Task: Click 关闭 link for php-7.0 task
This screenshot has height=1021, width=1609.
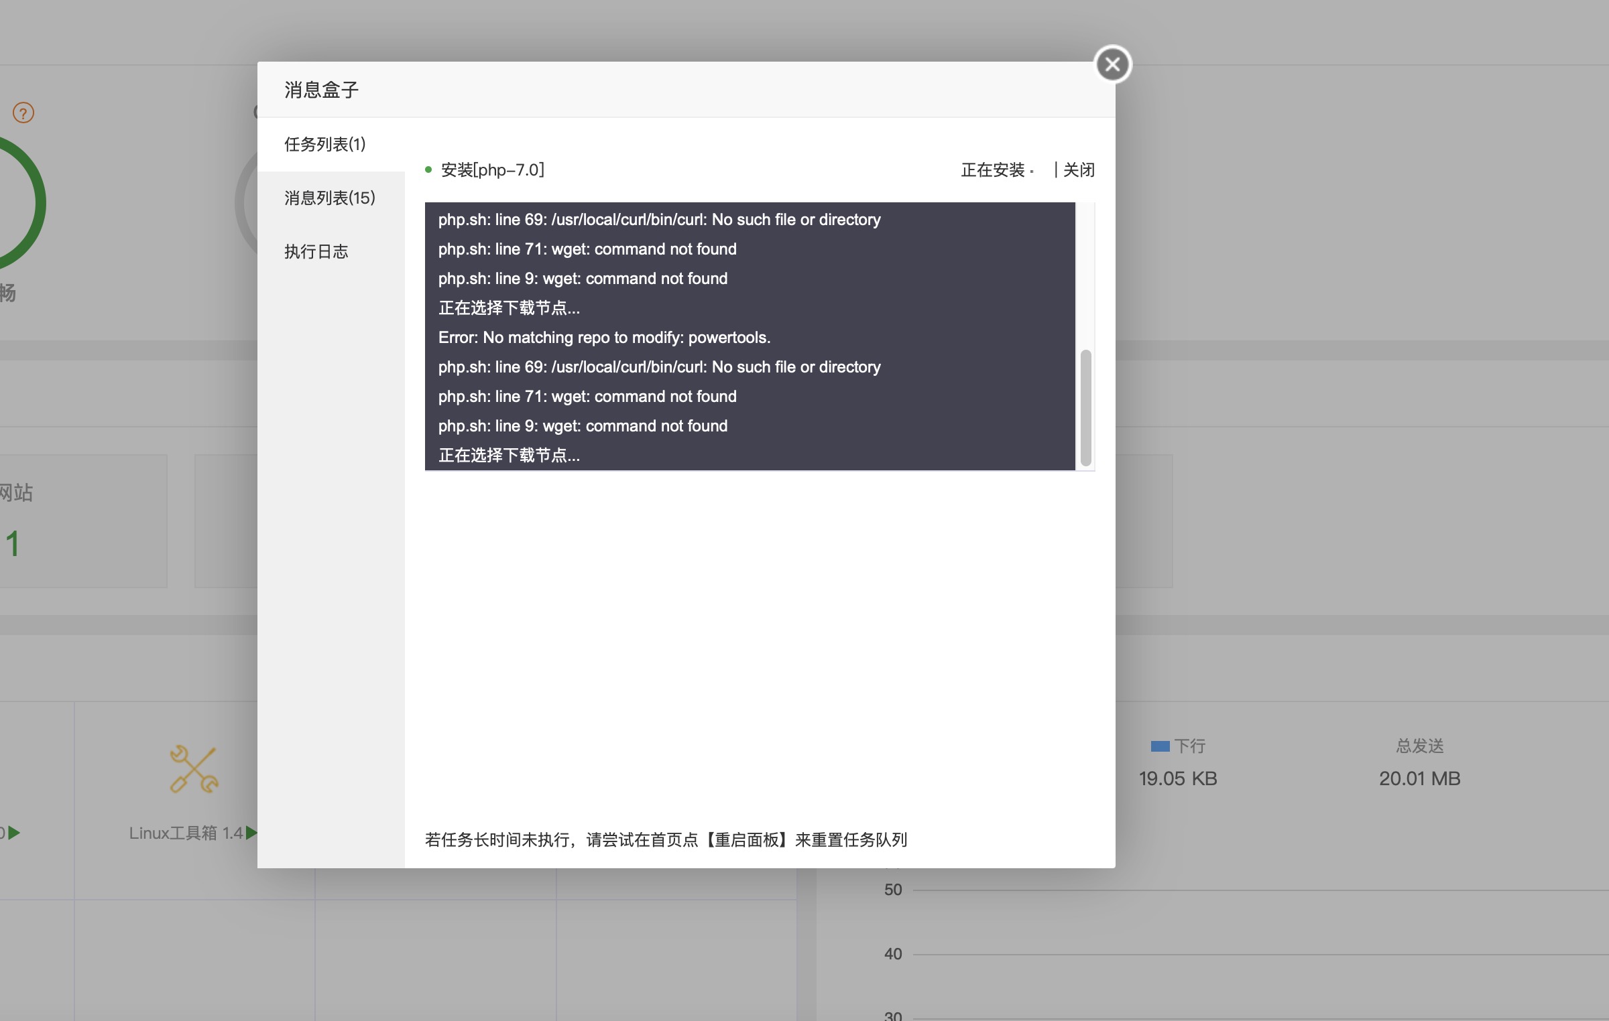Action: pyautogui.click(x=1079, y=170)
